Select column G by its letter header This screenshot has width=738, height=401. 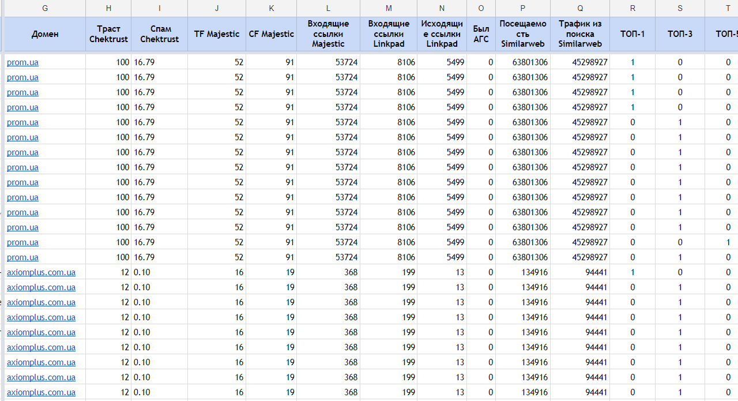(x=45, y=8)
